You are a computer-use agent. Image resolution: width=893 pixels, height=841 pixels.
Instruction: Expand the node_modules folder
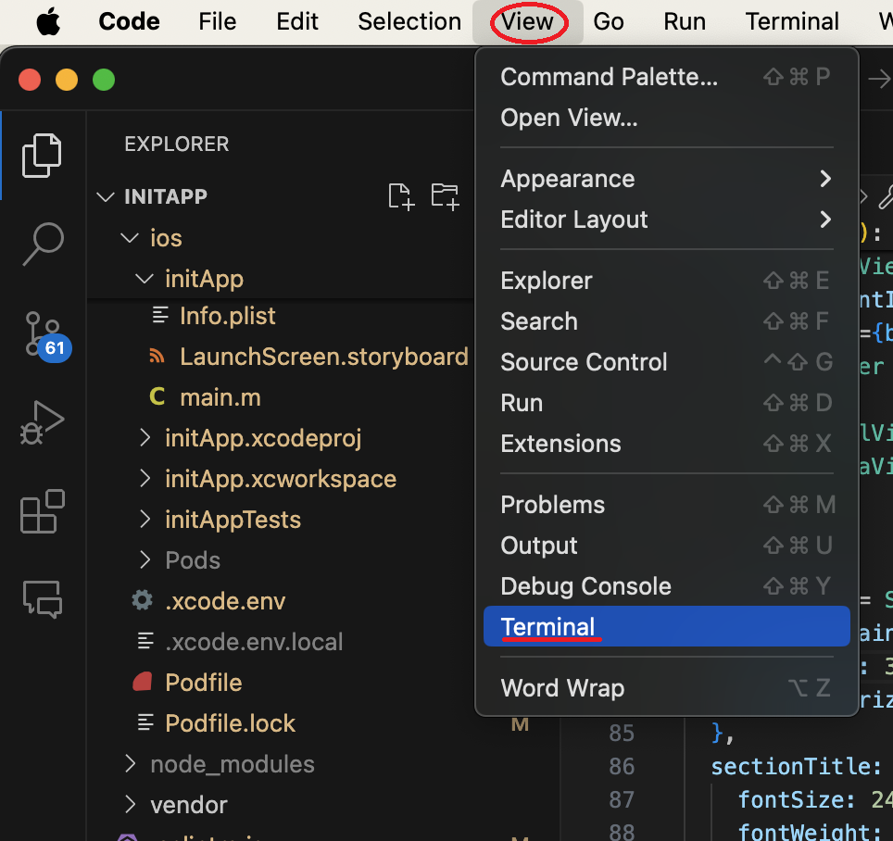131,764
